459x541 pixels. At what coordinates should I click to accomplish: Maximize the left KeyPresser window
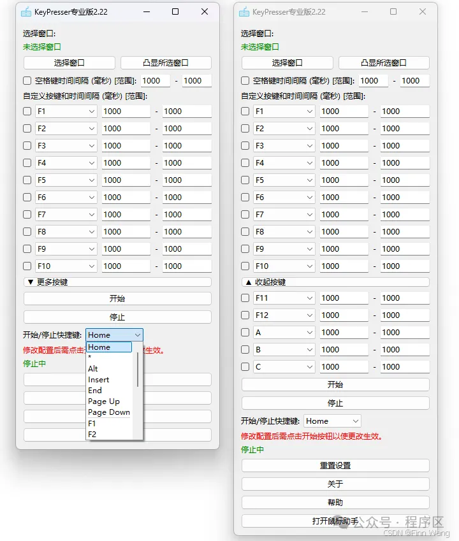coord(175,11)
